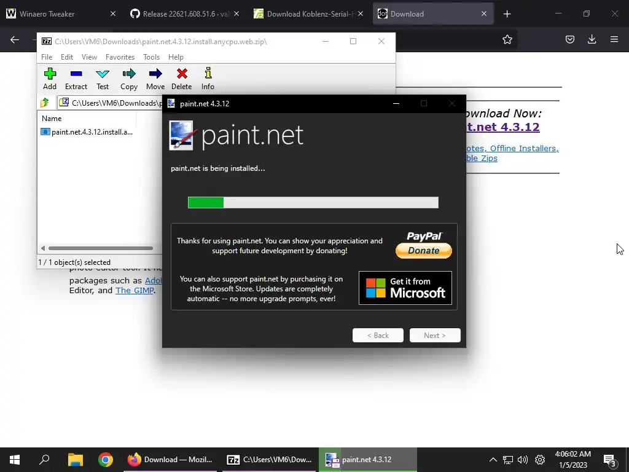This screenshot has height=472, width=629.
Task: Open The GIMP link on webpage
Action: [135, 290]
